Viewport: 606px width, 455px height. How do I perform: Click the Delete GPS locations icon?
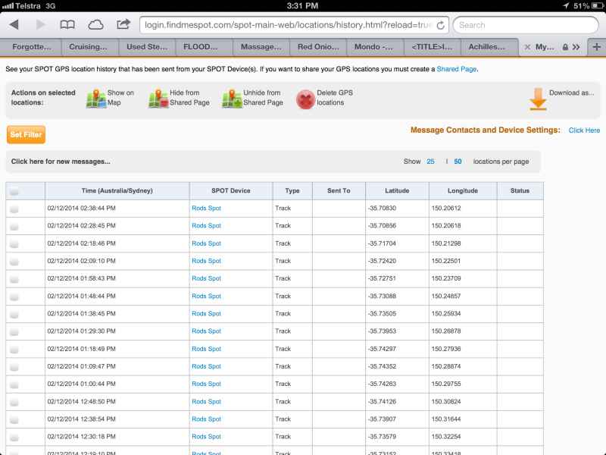pyautogui.click(x=305, y=99)
